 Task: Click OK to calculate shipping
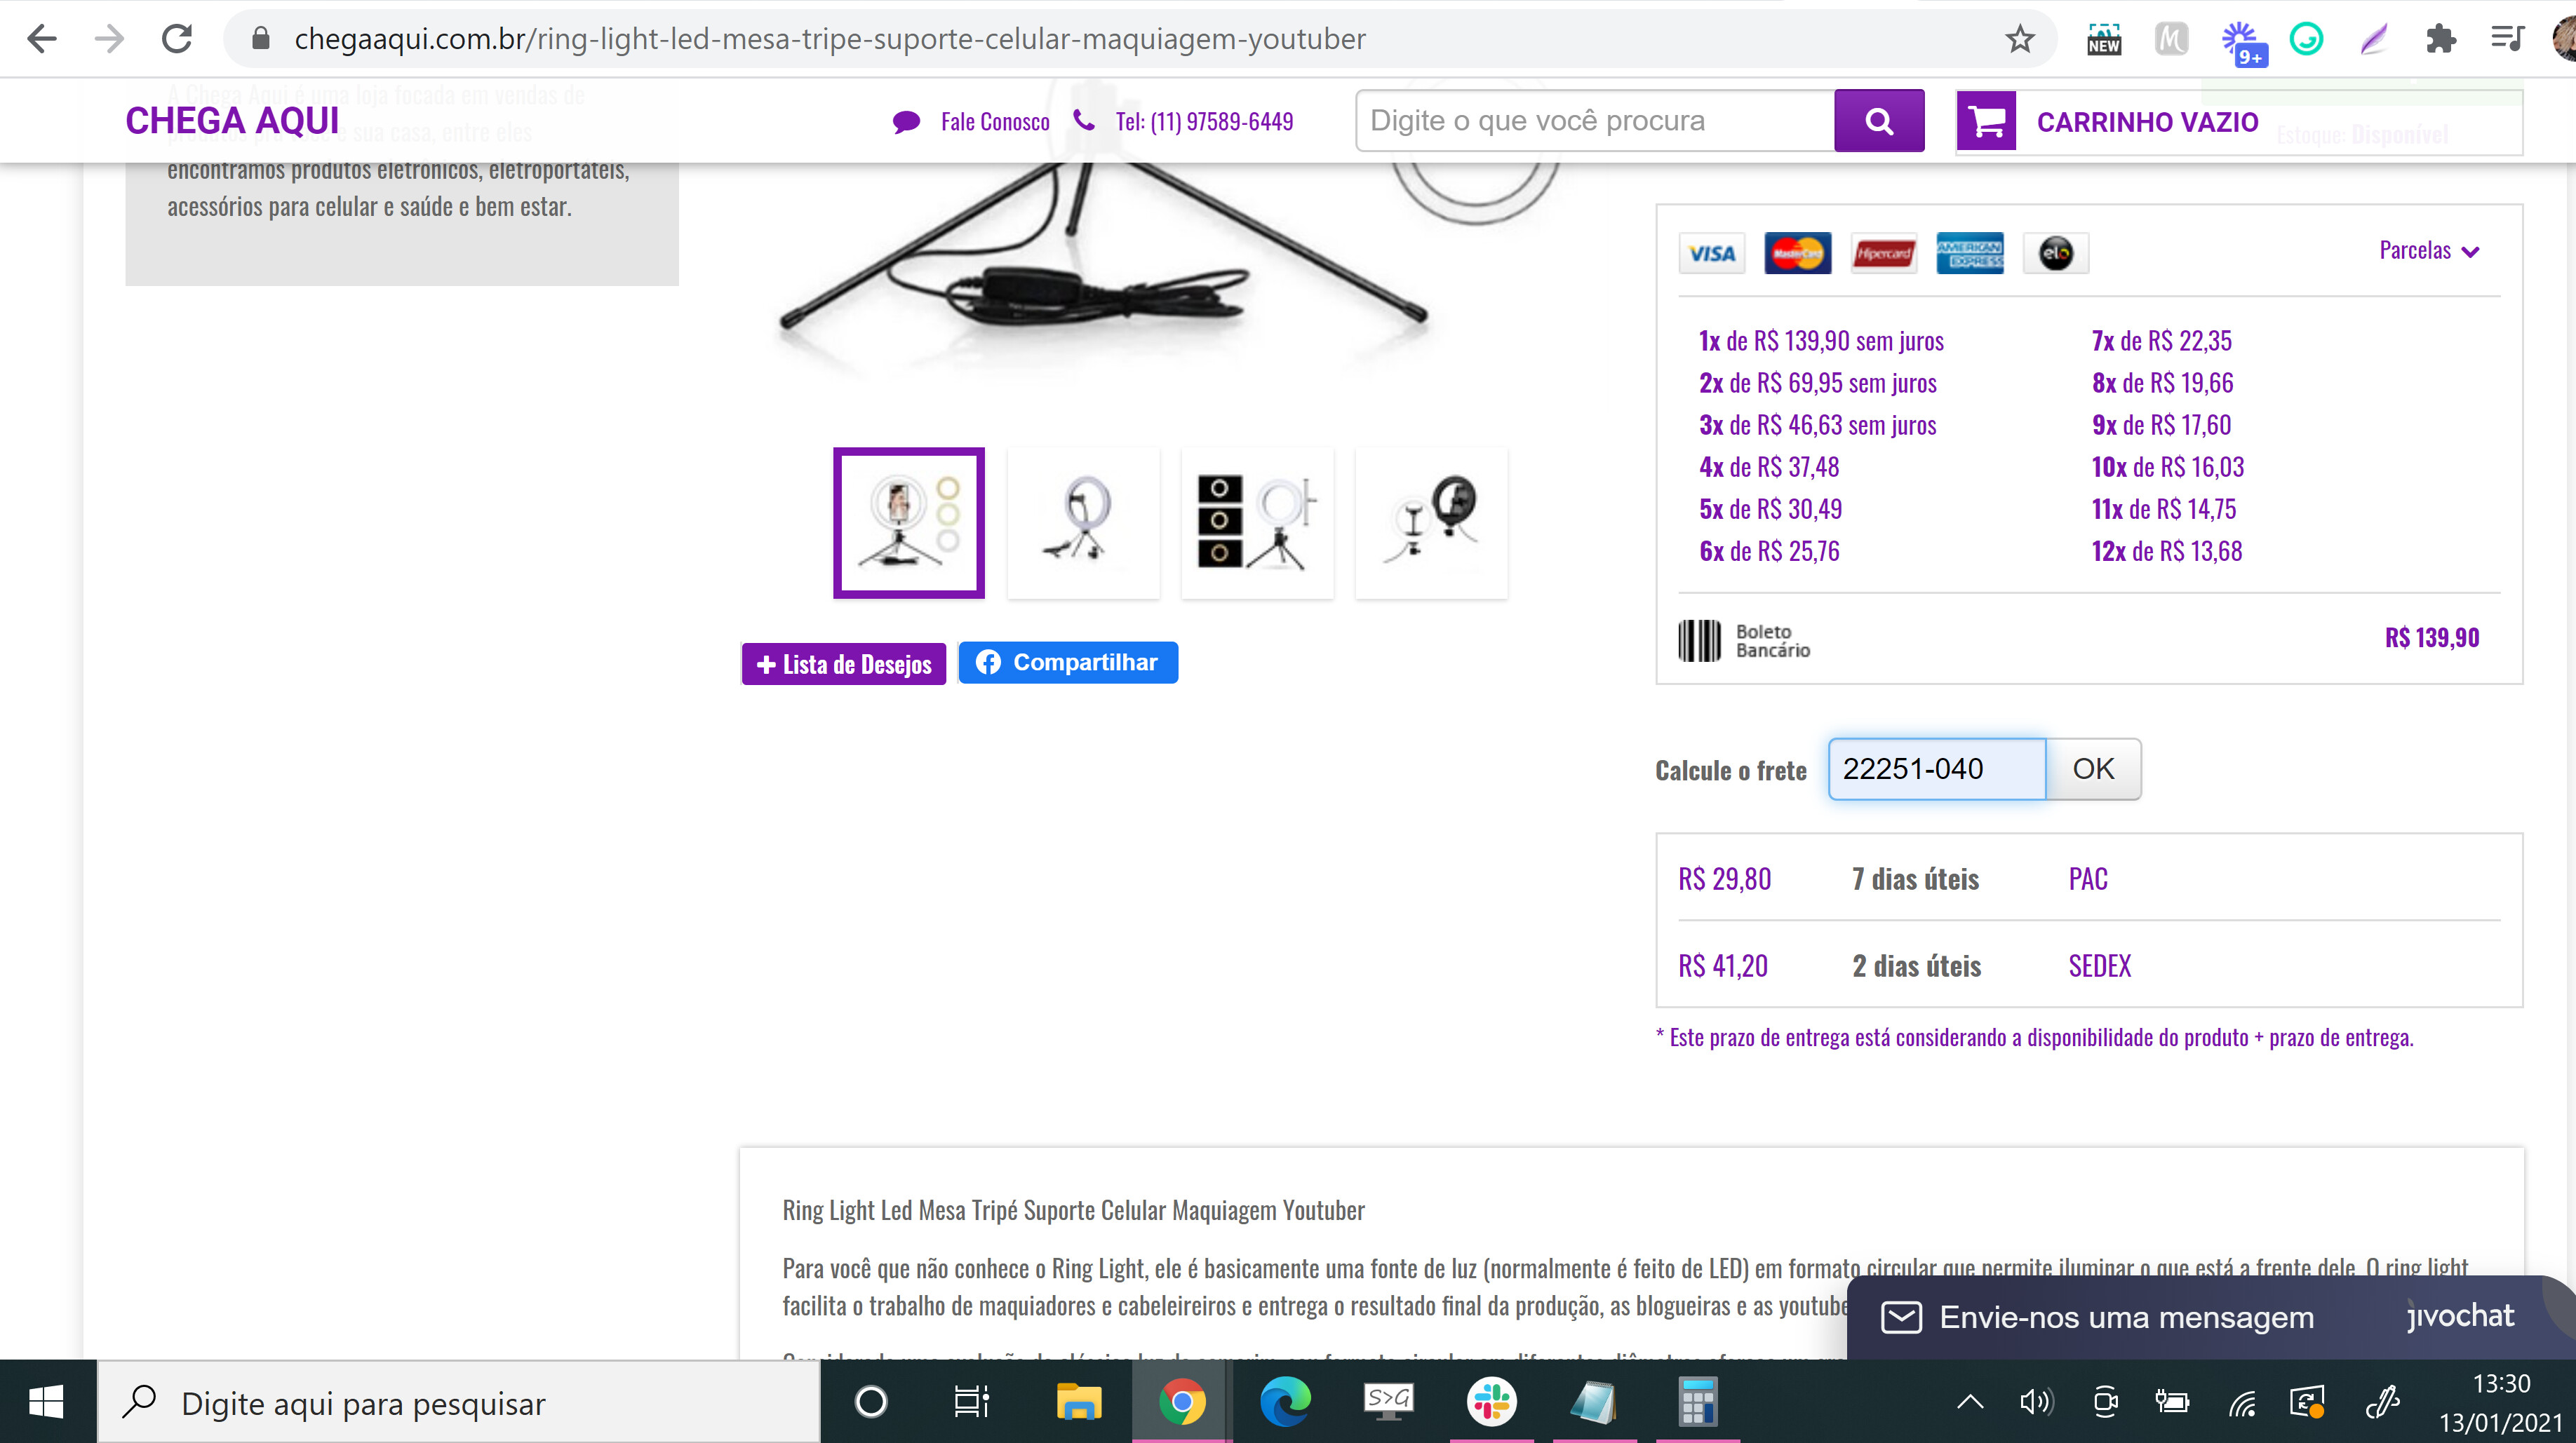tap(2093, 768)
